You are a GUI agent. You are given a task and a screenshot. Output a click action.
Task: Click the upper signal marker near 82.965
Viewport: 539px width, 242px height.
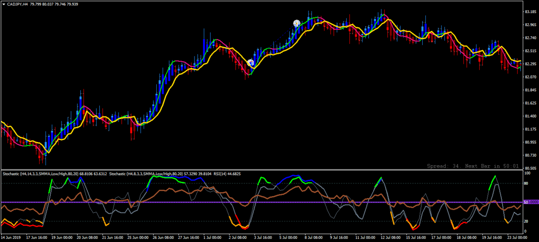296,23
